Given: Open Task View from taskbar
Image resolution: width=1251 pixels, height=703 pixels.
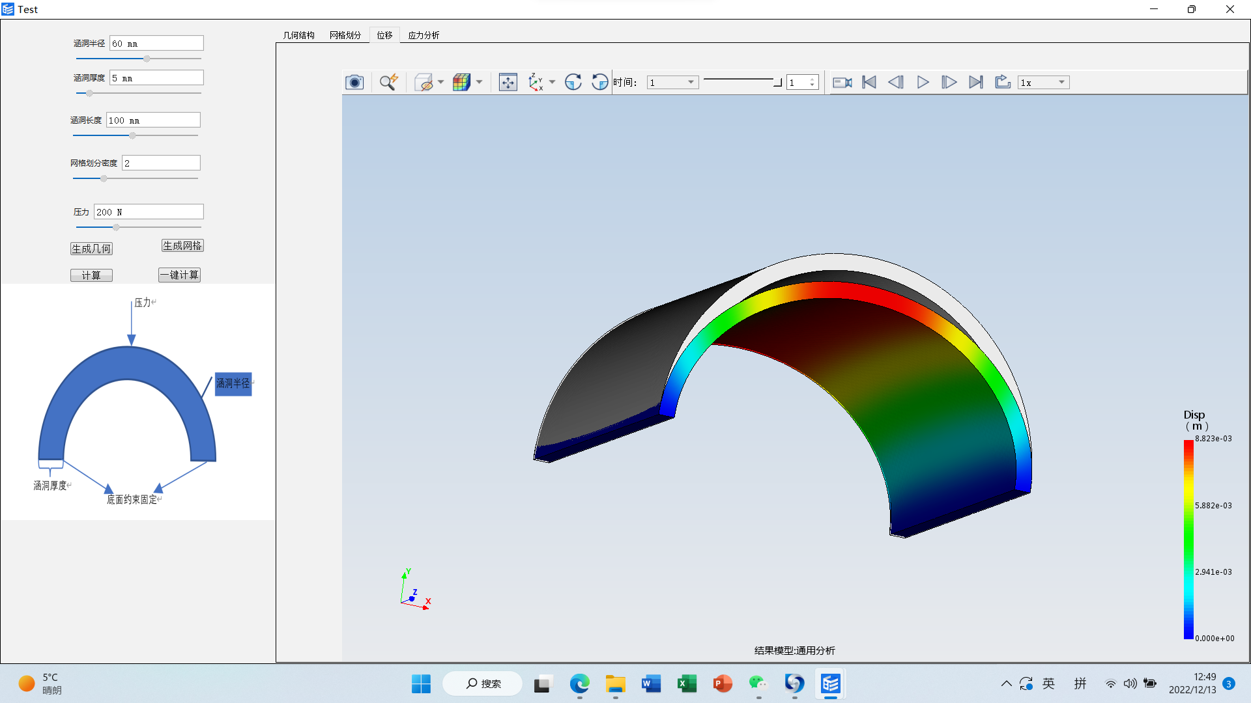Looking at the screenshot, I should (x=543, y=683).
